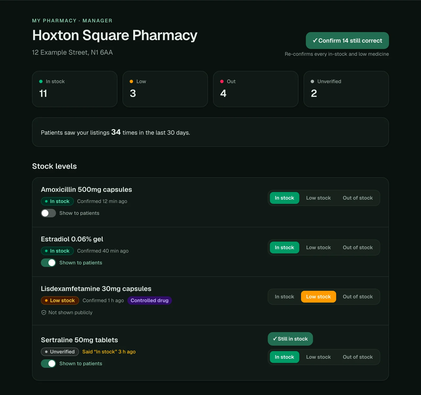Click the Unverified badge on Sertraline
Image resolution: width=421 pixels, height=395 pixels.
coord(60,352)
